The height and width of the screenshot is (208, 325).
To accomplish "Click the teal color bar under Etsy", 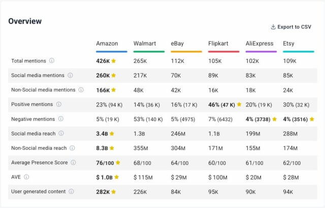I will click(298, 51).
